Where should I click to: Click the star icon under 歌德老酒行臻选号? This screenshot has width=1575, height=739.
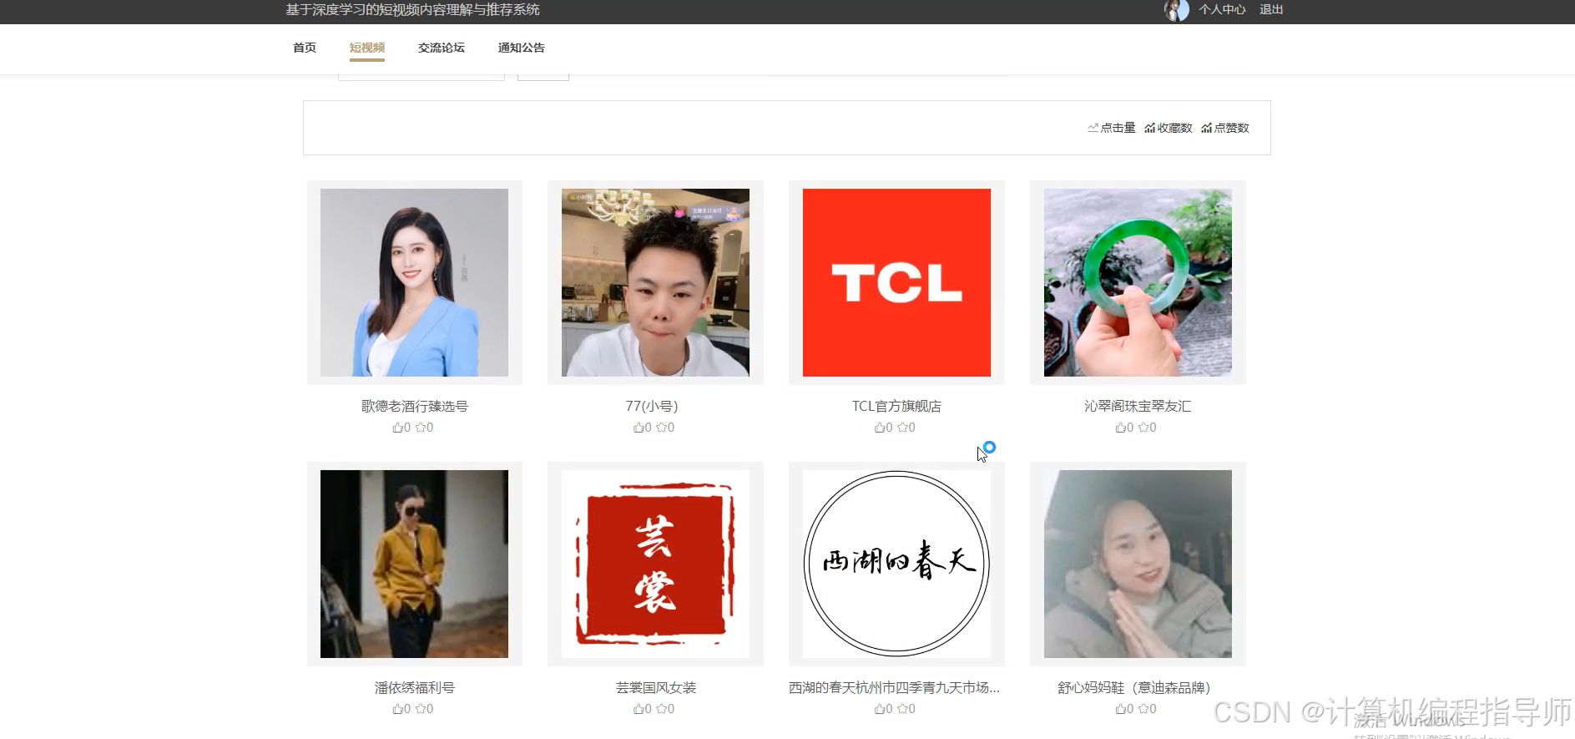pos(421,428)
